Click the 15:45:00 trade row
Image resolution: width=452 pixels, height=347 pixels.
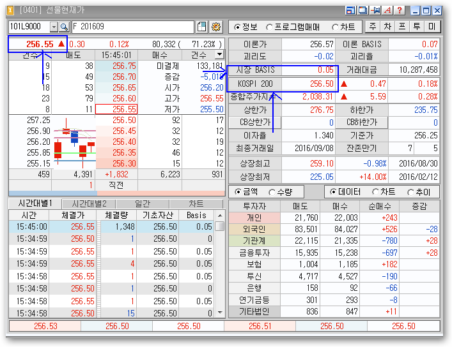111,226
